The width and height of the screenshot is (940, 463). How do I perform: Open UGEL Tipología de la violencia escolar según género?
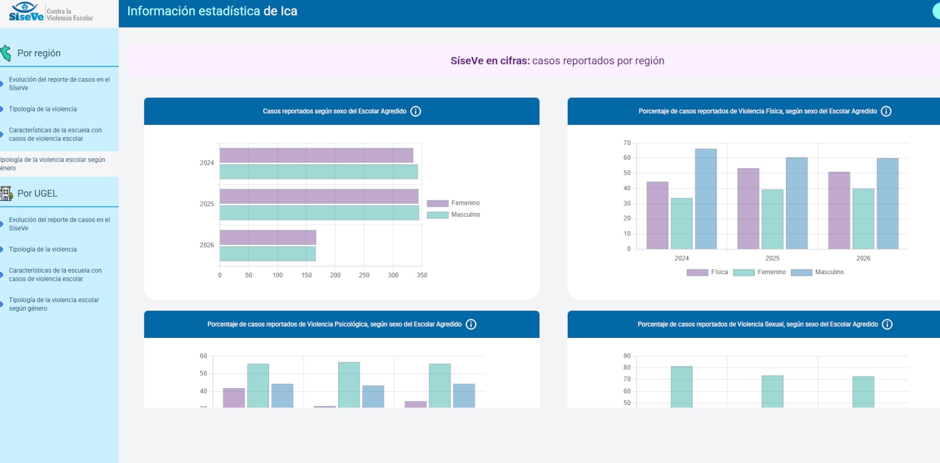[54, 304]
